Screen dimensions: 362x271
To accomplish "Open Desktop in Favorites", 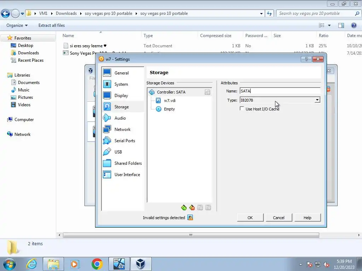I will click(x=25, y=46).
